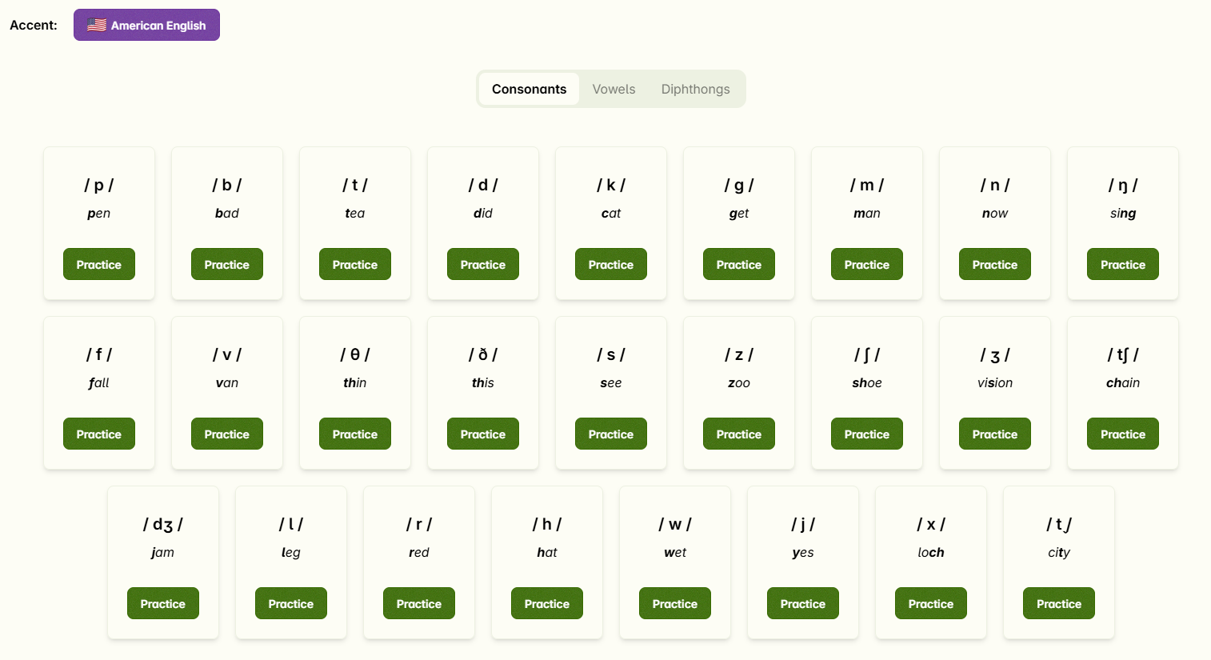Image resolution: width=1211 pixels, height=660 pixels.
Task: Click the example word 'jam'
Action: tap(163, 553)
